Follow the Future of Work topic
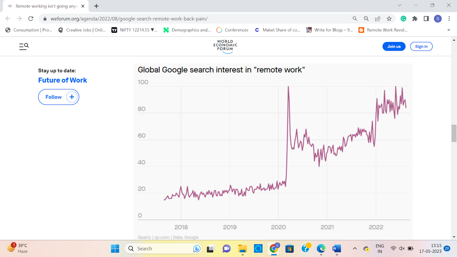This screenshot has width=457, height=257. click(x=59, y=97)
